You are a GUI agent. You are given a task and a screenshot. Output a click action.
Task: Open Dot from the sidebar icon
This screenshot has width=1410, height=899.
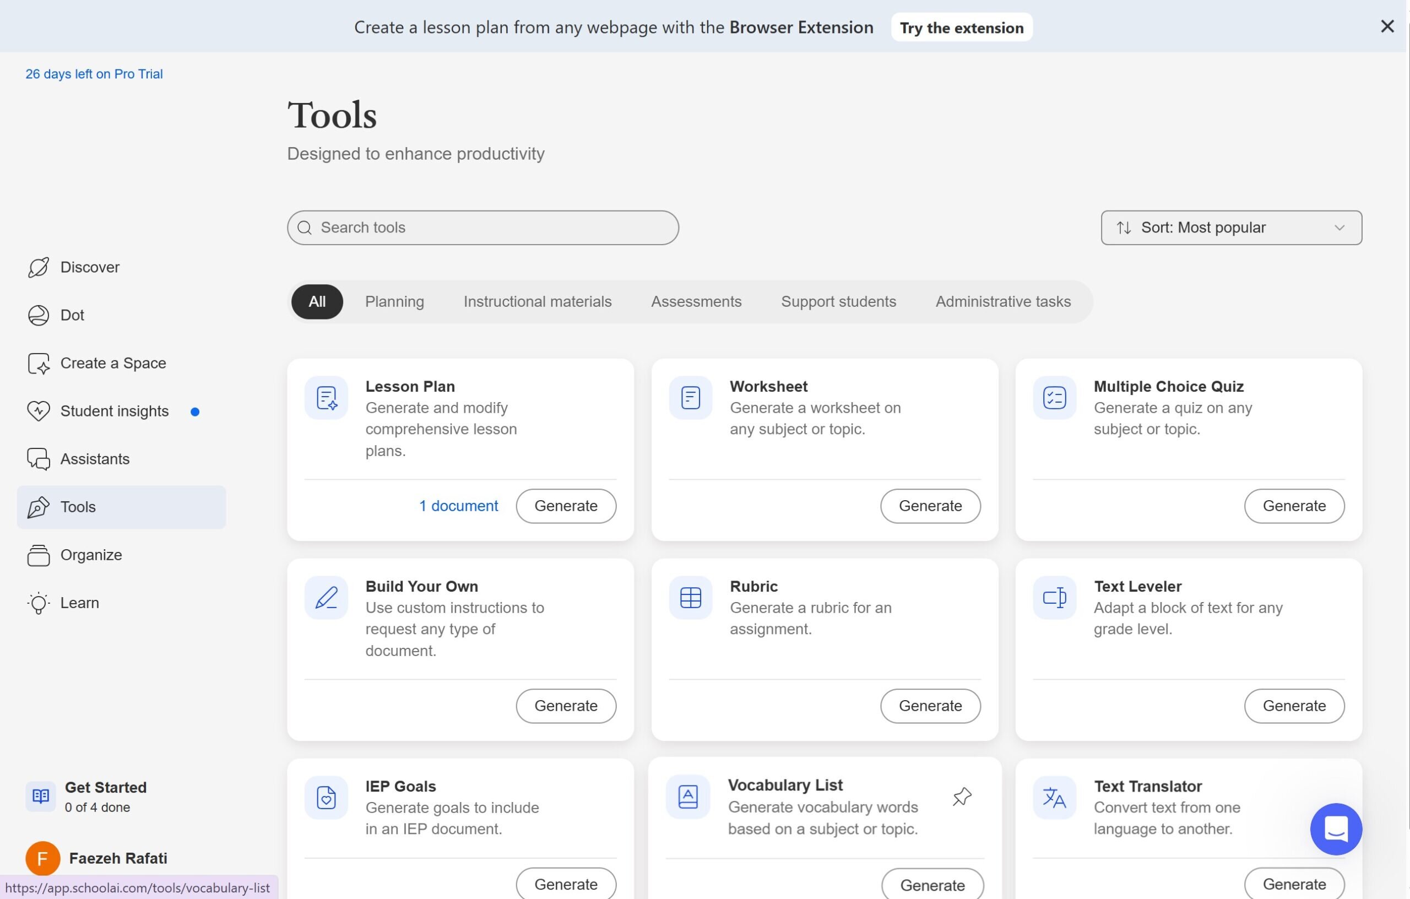[39, 316]
